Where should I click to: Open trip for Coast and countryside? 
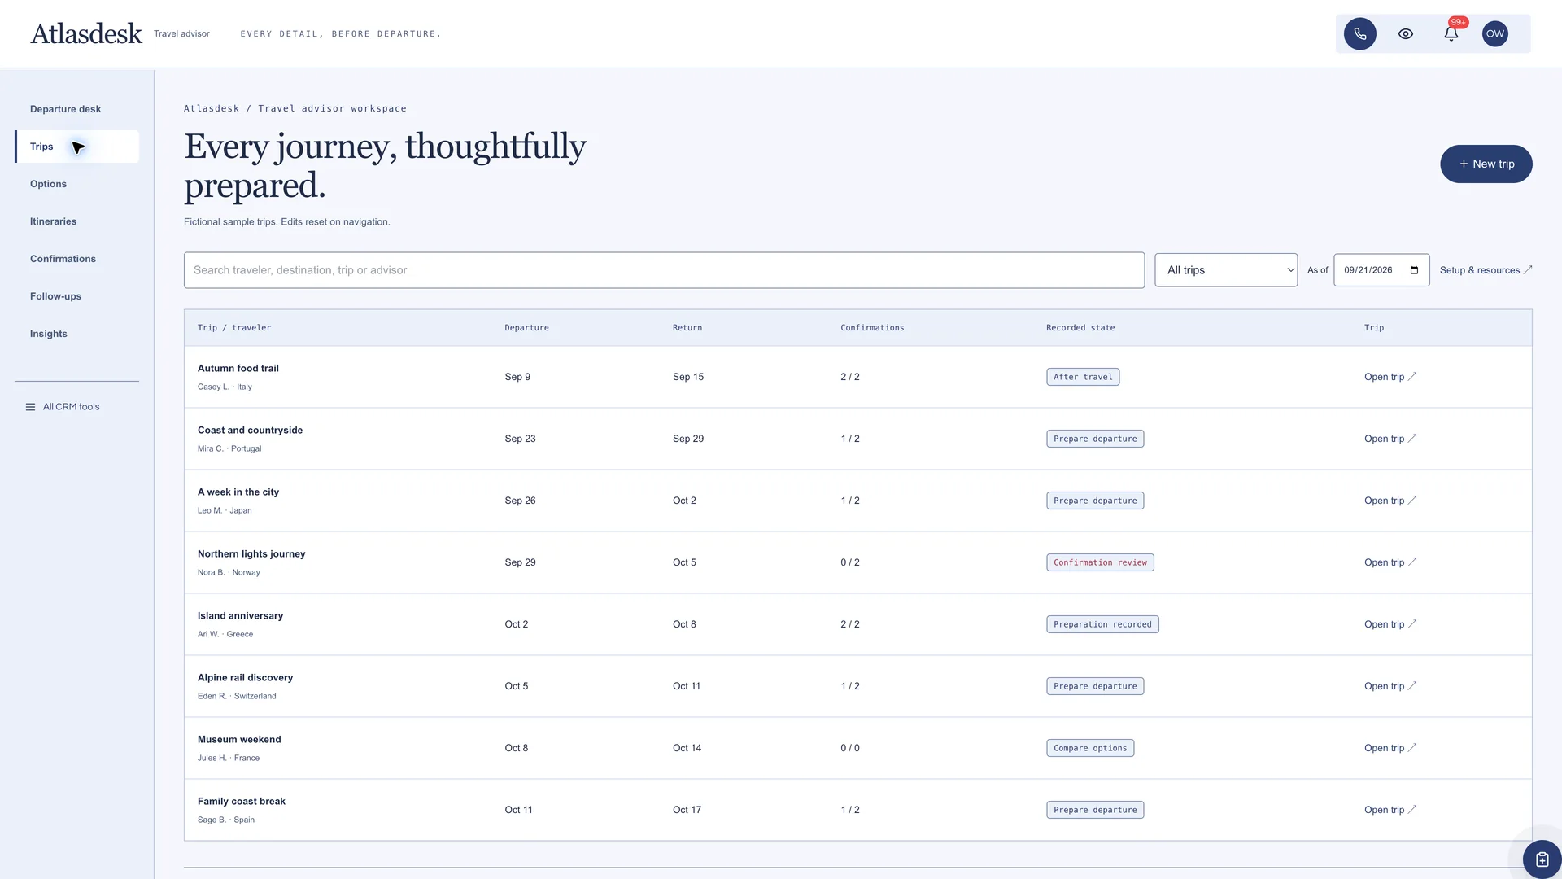[1390, 439]
